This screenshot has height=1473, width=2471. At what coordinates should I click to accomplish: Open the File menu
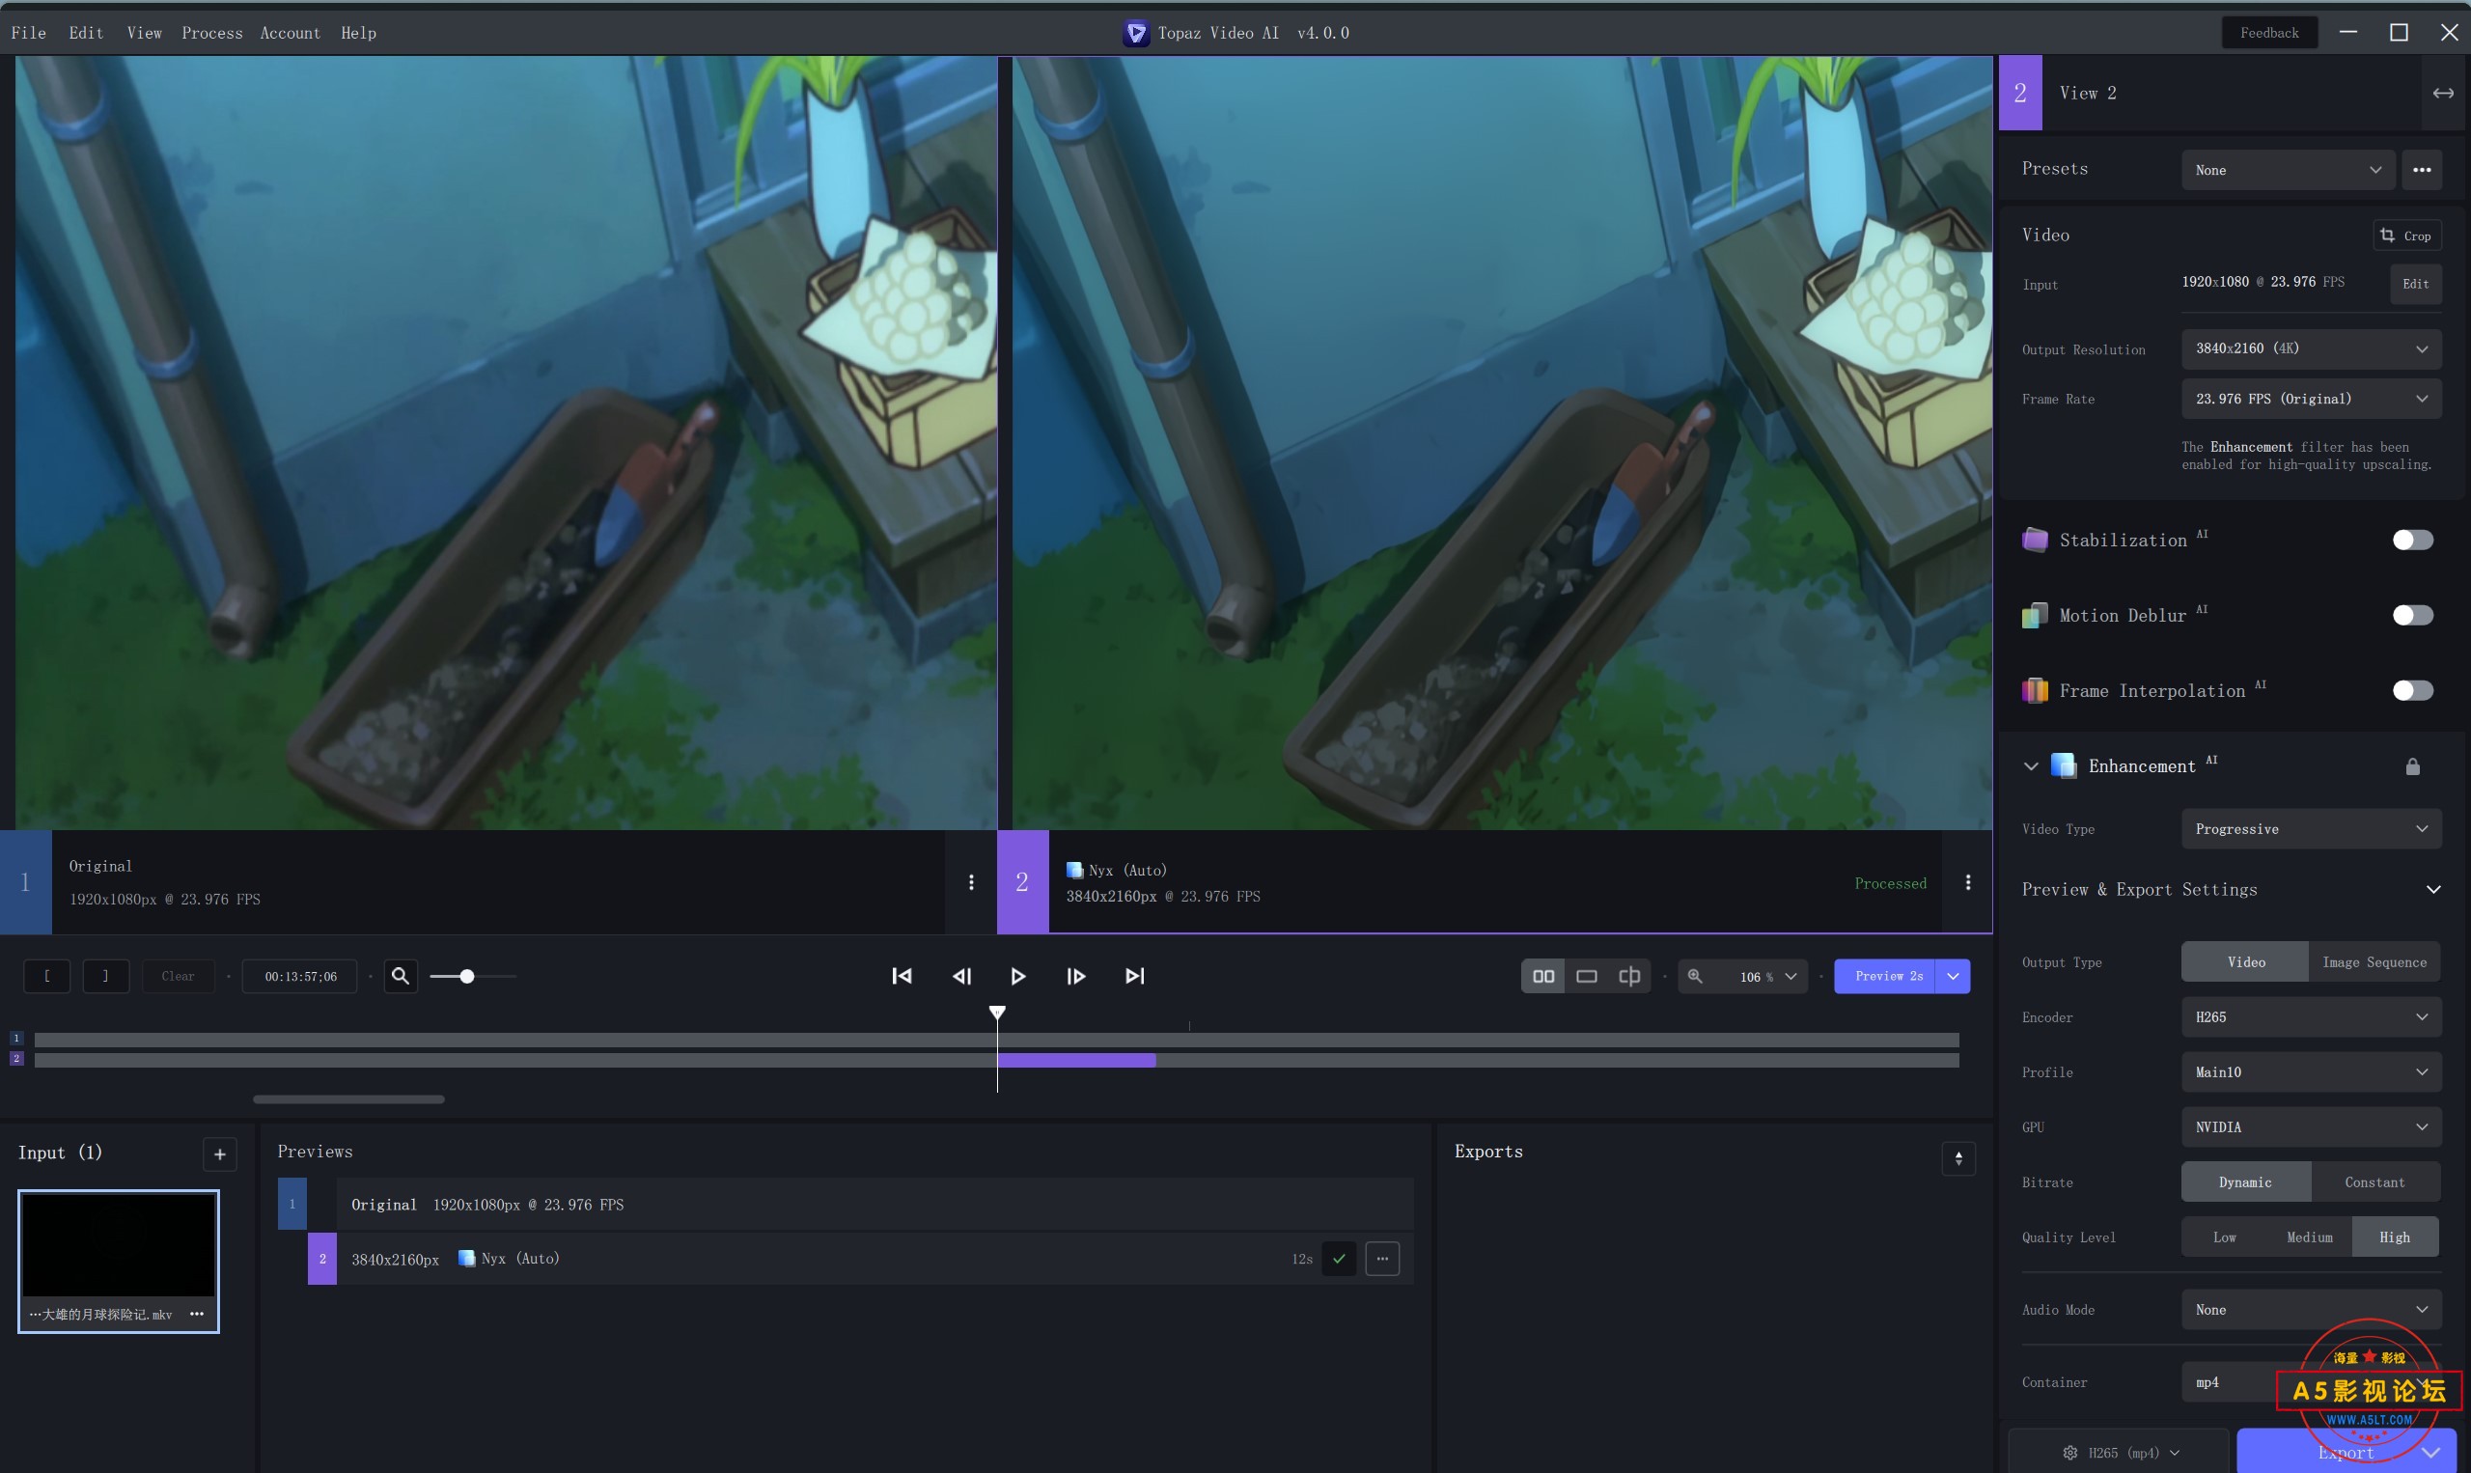click(29, 33)
